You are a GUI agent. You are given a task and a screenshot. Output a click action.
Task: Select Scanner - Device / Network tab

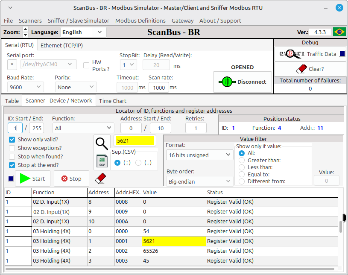point(59,100)
